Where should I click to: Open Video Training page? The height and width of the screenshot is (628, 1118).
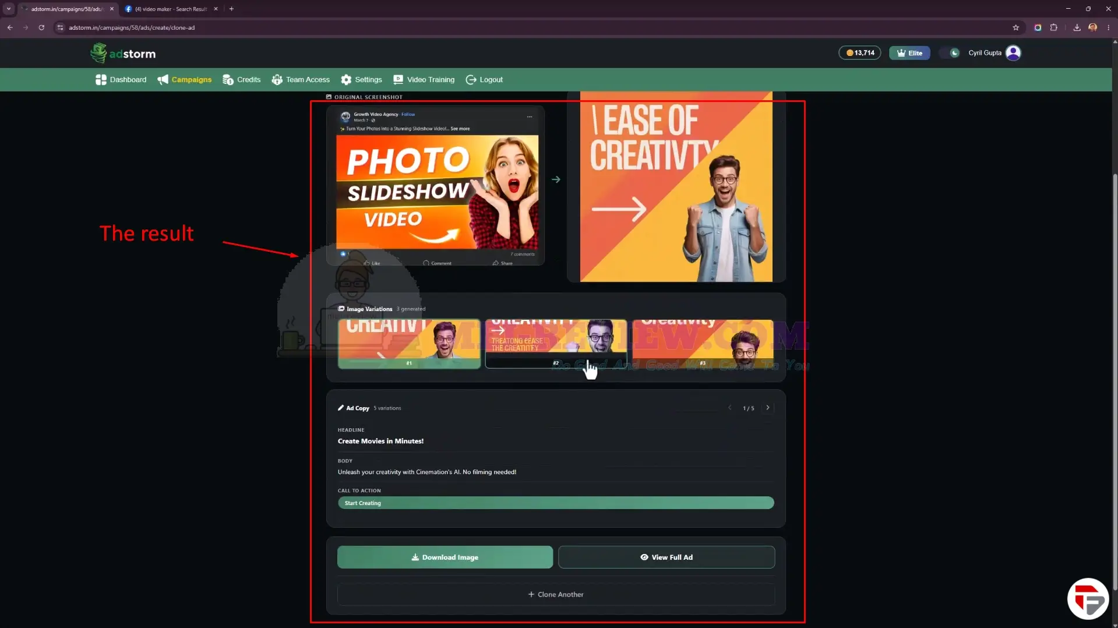pos(424,80)
